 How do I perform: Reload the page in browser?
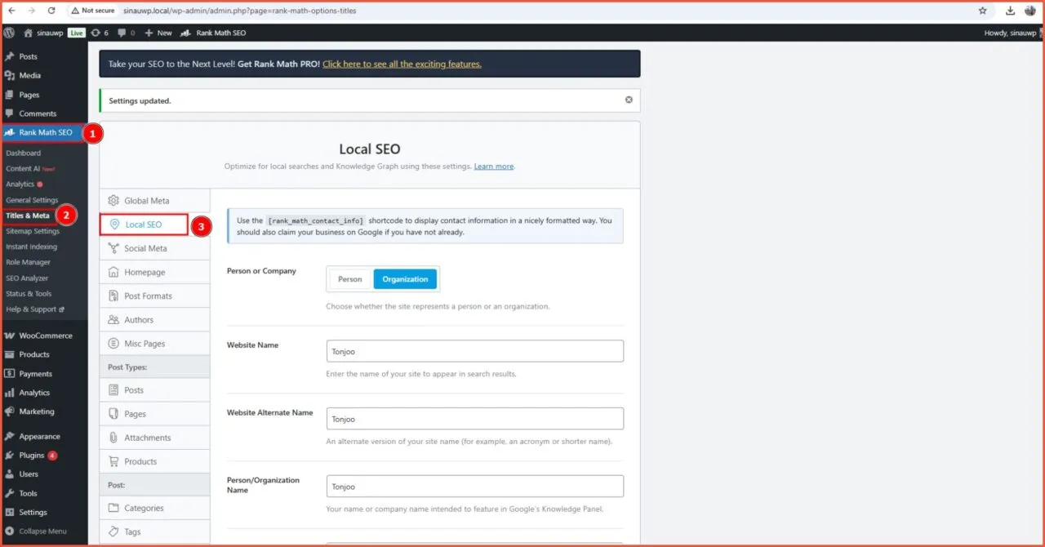pyautogui.click(x=51, y=11)
